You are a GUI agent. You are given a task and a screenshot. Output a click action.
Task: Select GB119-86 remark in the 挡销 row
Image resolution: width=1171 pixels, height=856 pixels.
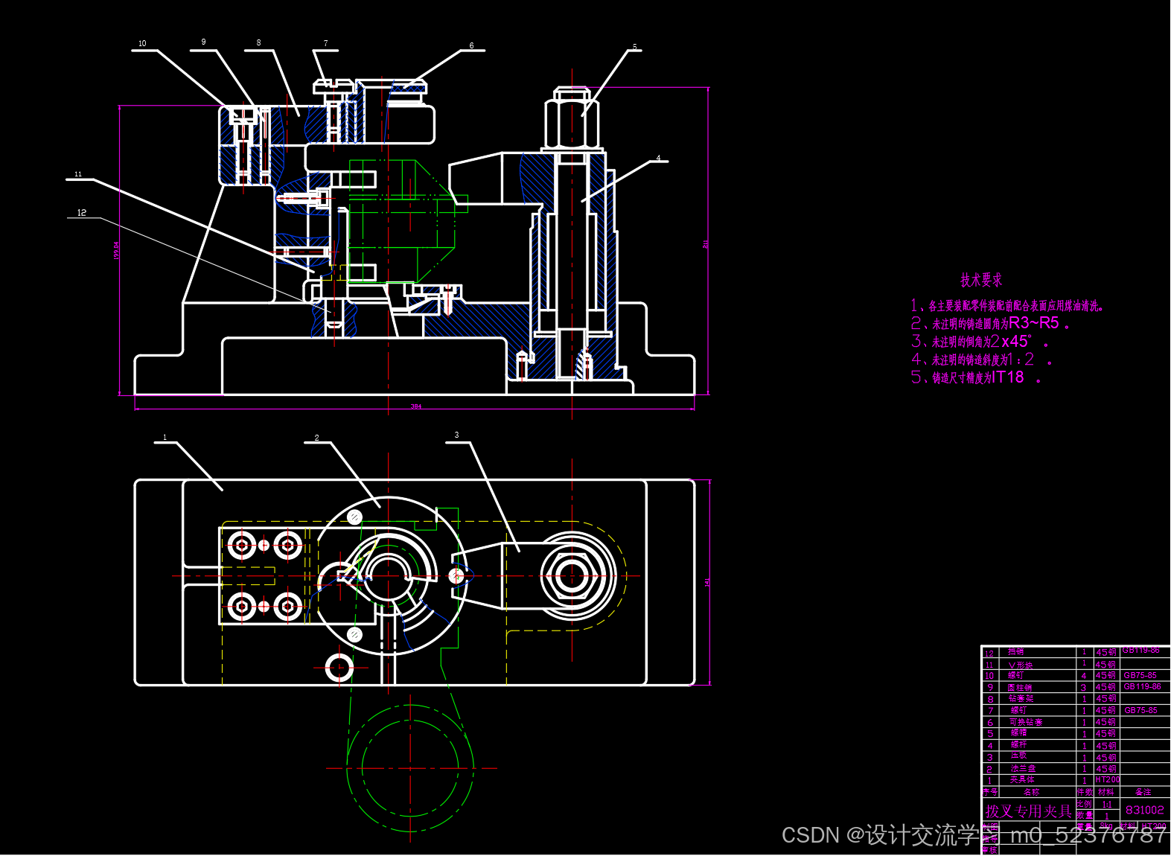click(x=1141, y=650)
